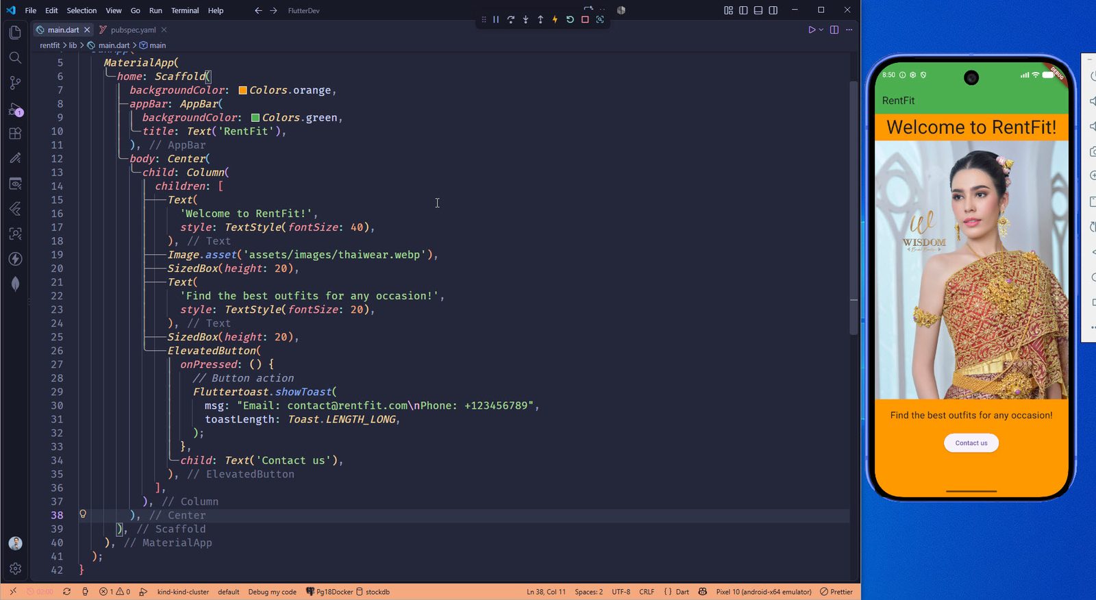Click the debug Step Into button
The width and height of the screenshot is (1096, 600).
point(525,20)
